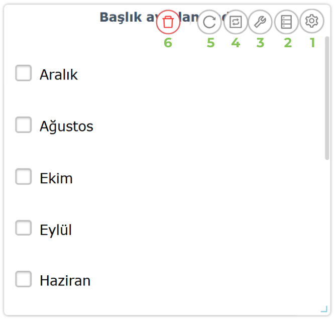Image resolution: width=336 pixels, height=321 pixels.
Task: Check the Ekim checkbox
Action: [x=23, y=177]
